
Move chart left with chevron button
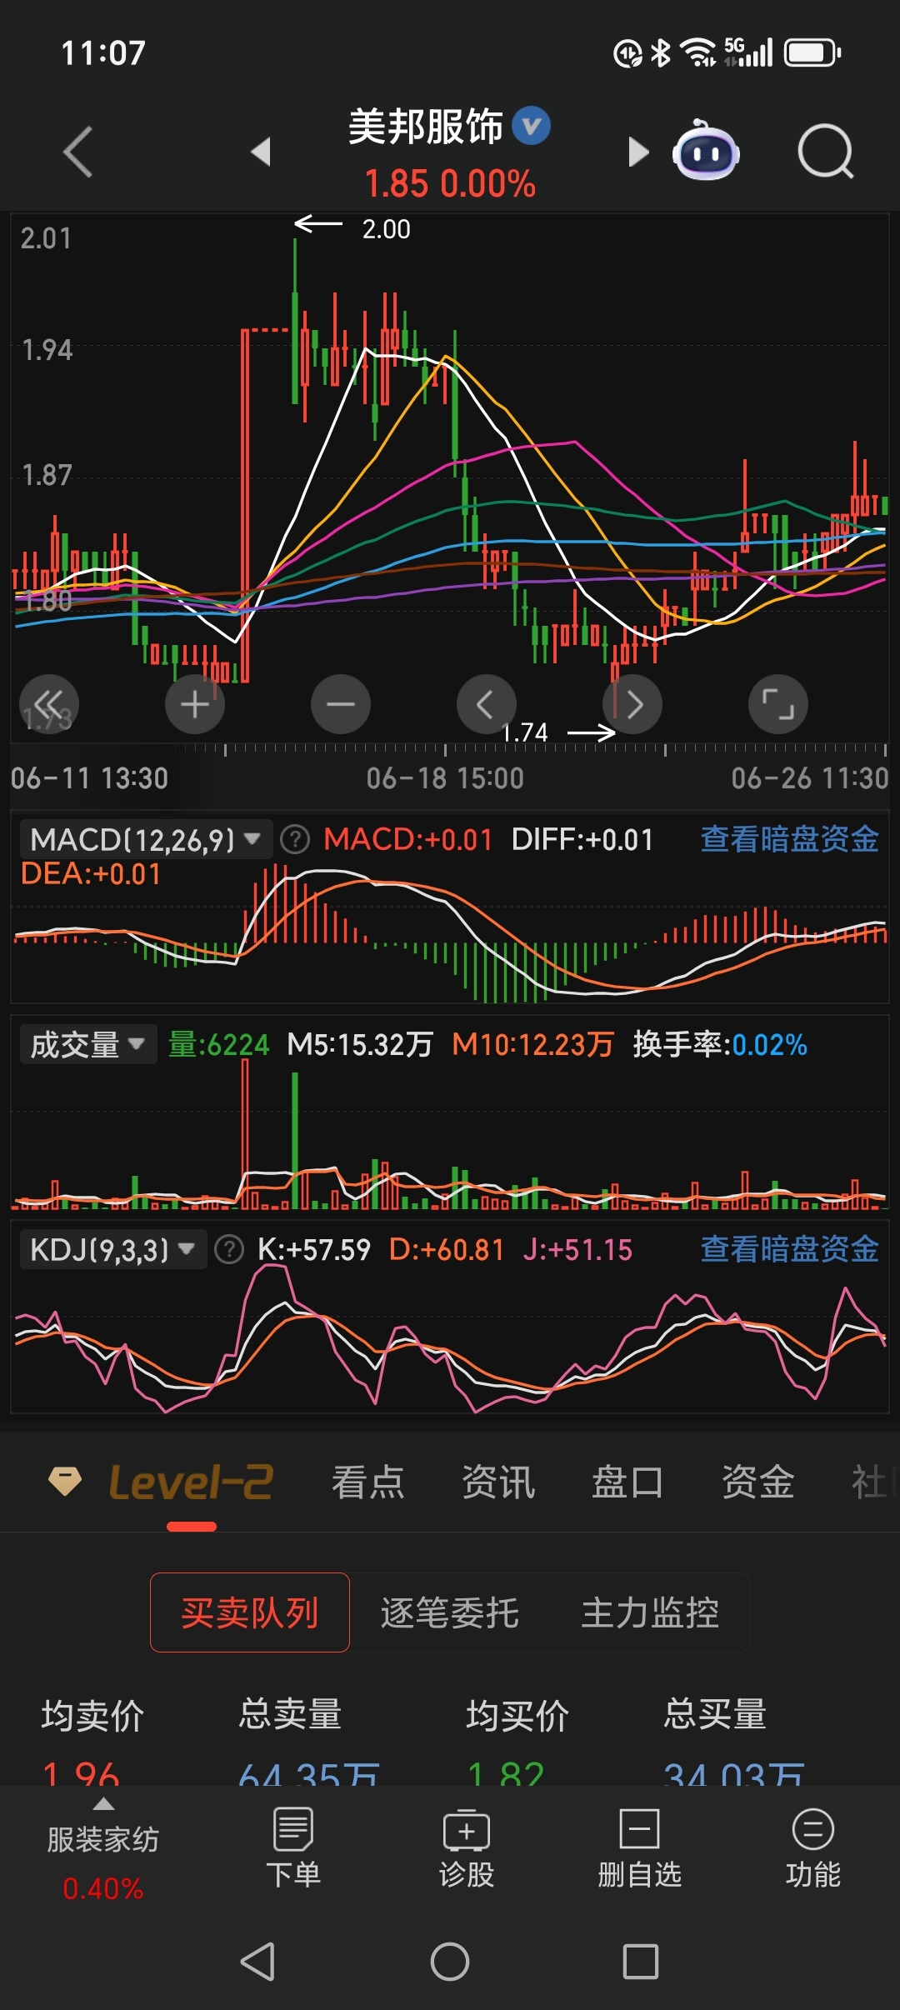click(487, 704)
